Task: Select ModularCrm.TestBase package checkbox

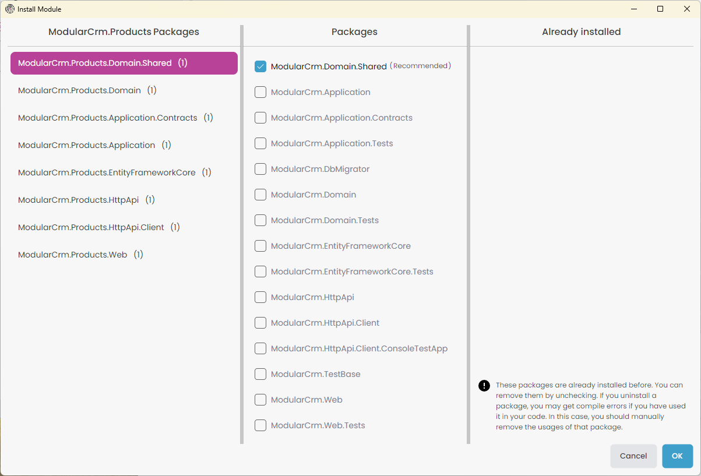Action: click(x=260, y=374)
